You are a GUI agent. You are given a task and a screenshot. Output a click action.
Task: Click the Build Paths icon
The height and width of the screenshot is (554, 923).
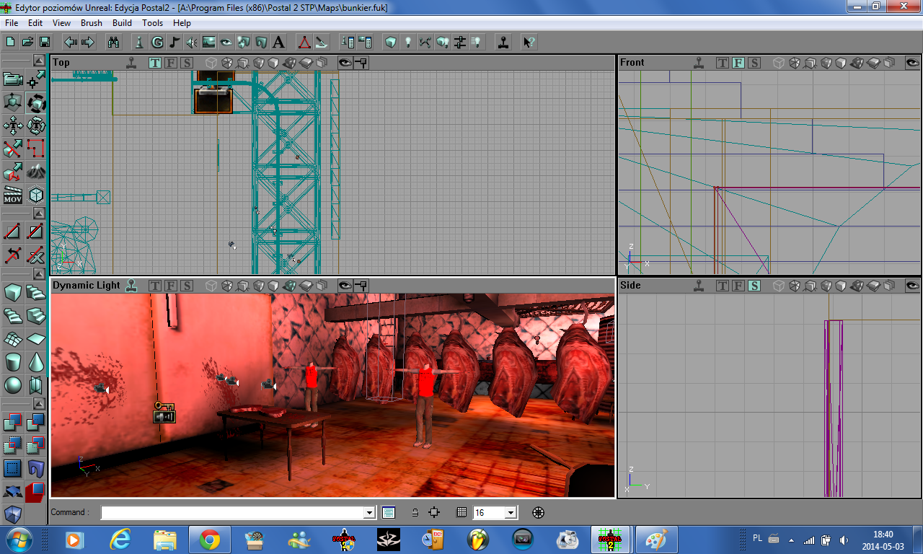[x=425, y=42]
